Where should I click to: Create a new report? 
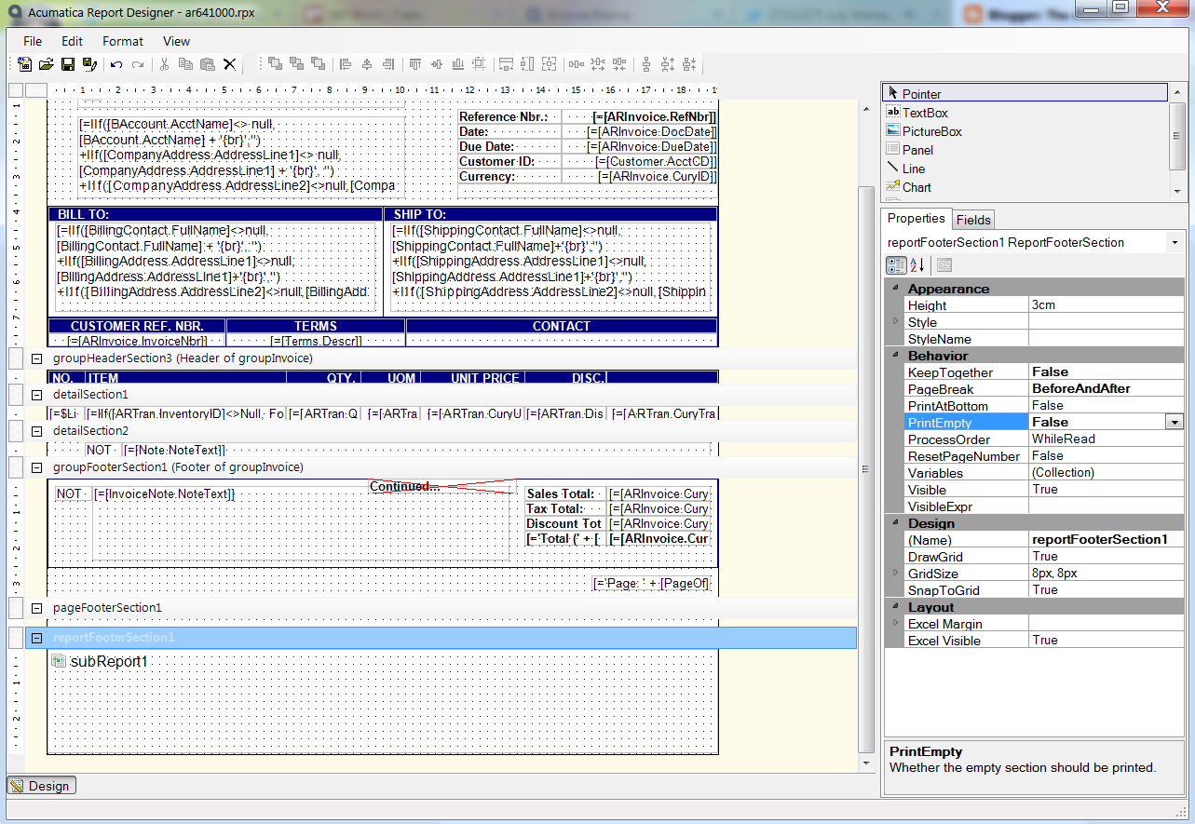pyautogui.click(x=23, y=64)
